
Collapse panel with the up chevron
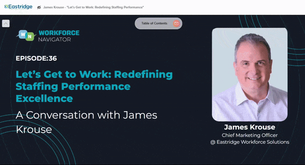pyautogui.click(x=6, y=24)
